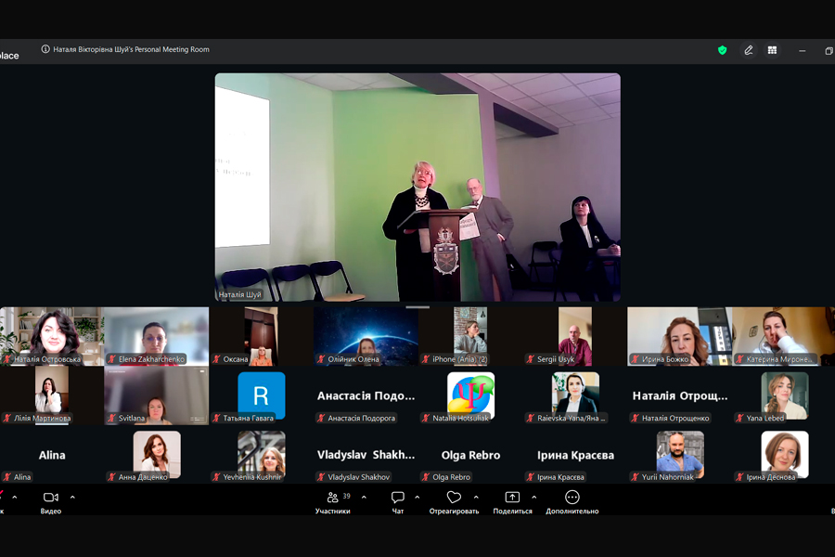The width and height of the screenshot is (835, 557).
Task: Select Ирина Деснова participant tile
Action: (x=784, y=455)
